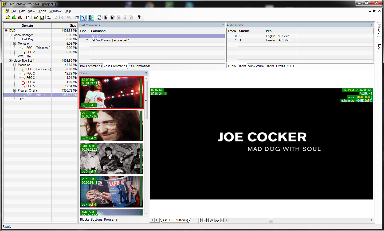Select PGC 1 (Root menu) tree item
Image resolution: width=384 pixels, height=231 pixels.
pyautogui.click(x=38, y=69)
